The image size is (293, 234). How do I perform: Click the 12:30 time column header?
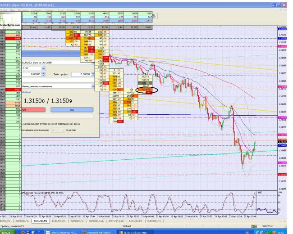(x=102, y=27)
